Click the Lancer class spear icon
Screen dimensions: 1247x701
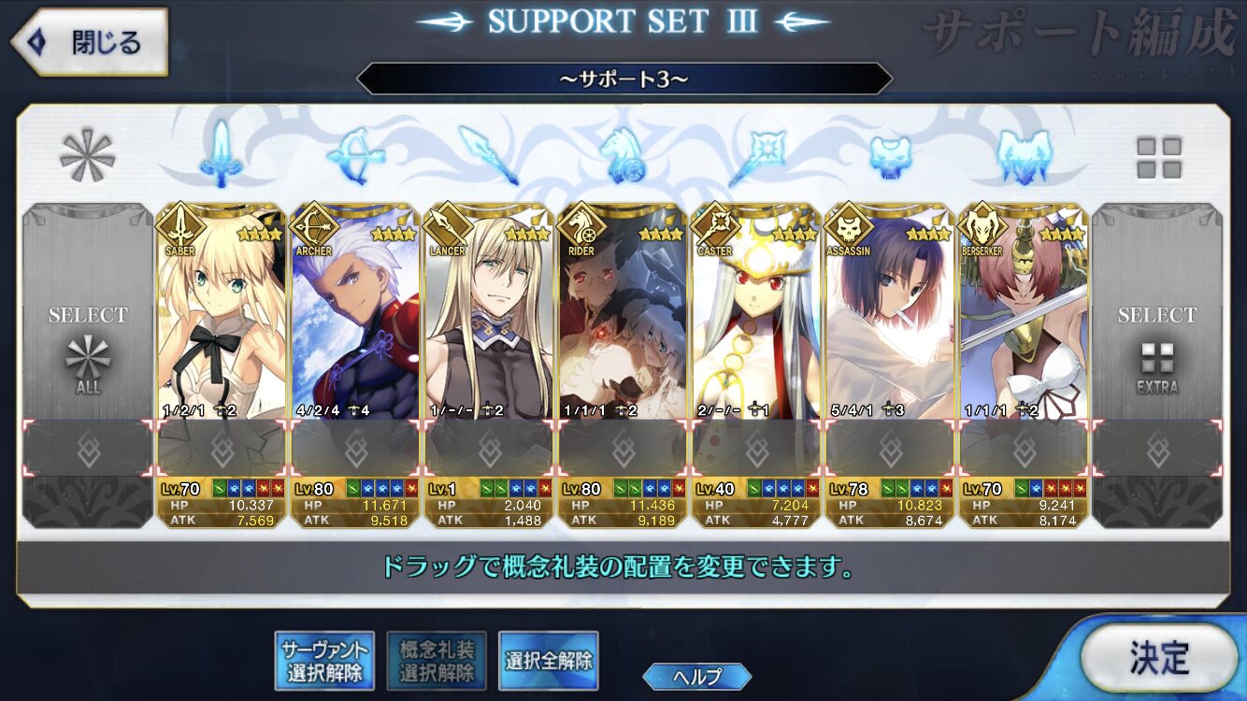488,152
